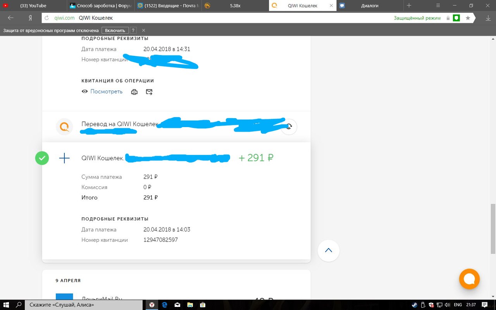
Task: Open Yandex Browser from the taskbar
Action: point(152,305)
